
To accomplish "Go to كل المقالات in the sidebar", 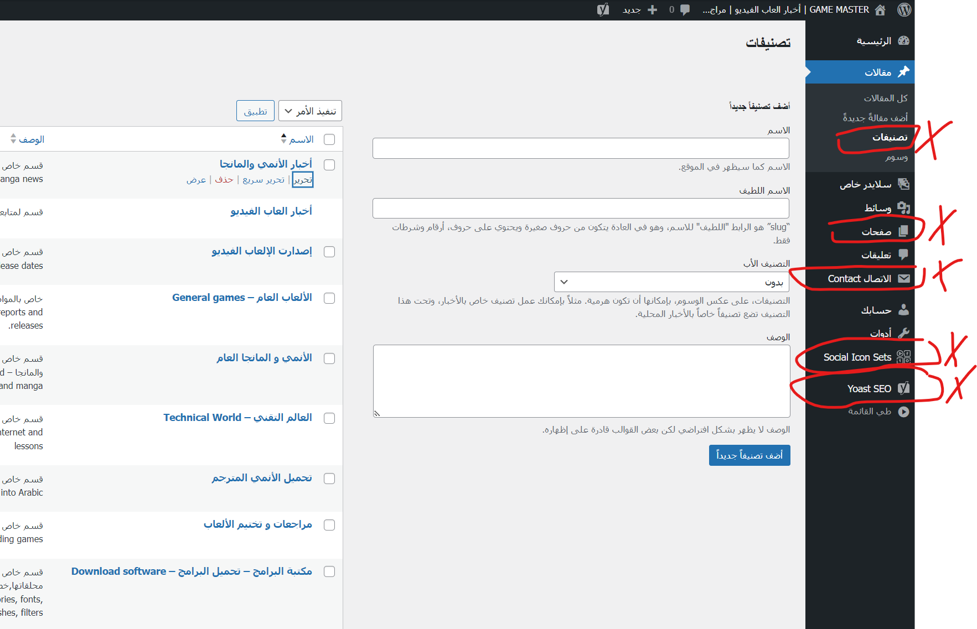I will coord(886,98).
